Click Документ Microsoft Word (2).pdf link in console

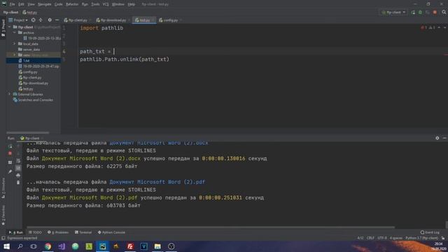click(x=157, y=182)
